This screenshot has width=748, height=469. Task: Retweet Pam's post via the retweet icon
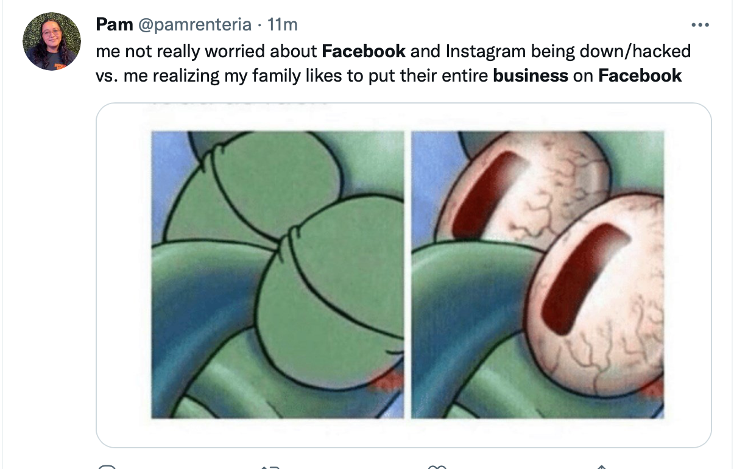coord(269,467)
